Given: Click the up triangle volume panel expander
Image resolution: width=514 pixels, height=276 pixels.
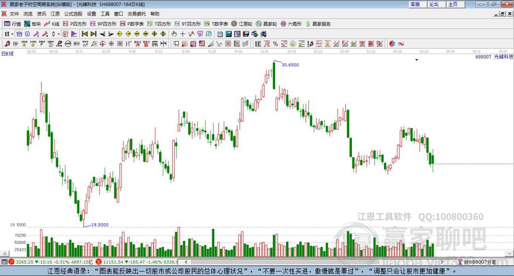Looking at the screenshot, I should pyautogui.click(x=5, y=253).
